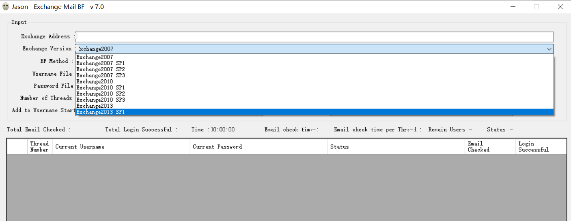
Task: Sort by Current Password column header
Action: click(x=259, y=147)
